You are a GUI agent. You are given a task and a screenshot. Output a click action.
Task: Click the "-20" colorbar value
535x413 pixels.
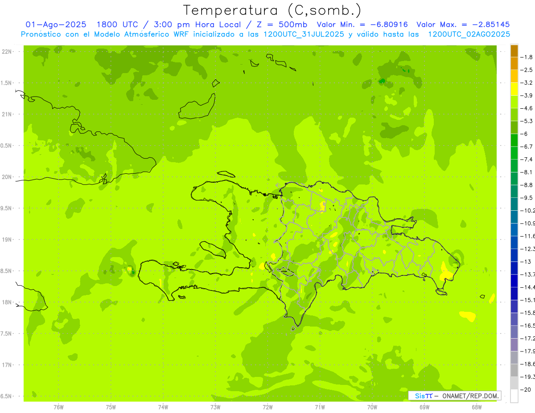point(526,389)
